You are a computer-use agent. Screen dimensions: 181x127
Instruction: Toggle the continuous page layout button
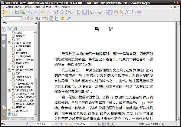104,124
